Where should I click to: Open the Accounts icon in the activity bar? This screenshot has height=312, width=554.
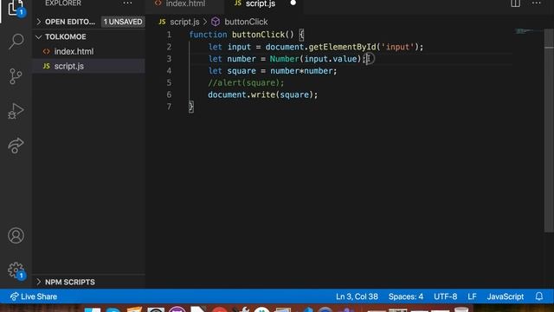coord(16,236)
